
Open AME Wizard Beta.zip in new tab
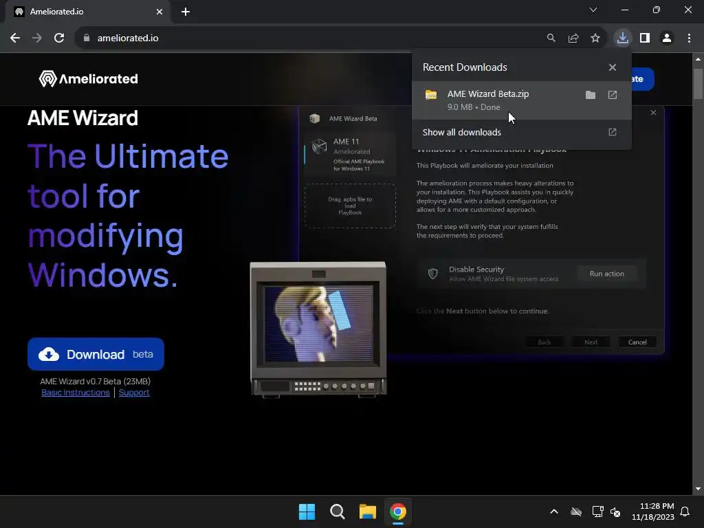pyautogui.click(x=613, y=95)
